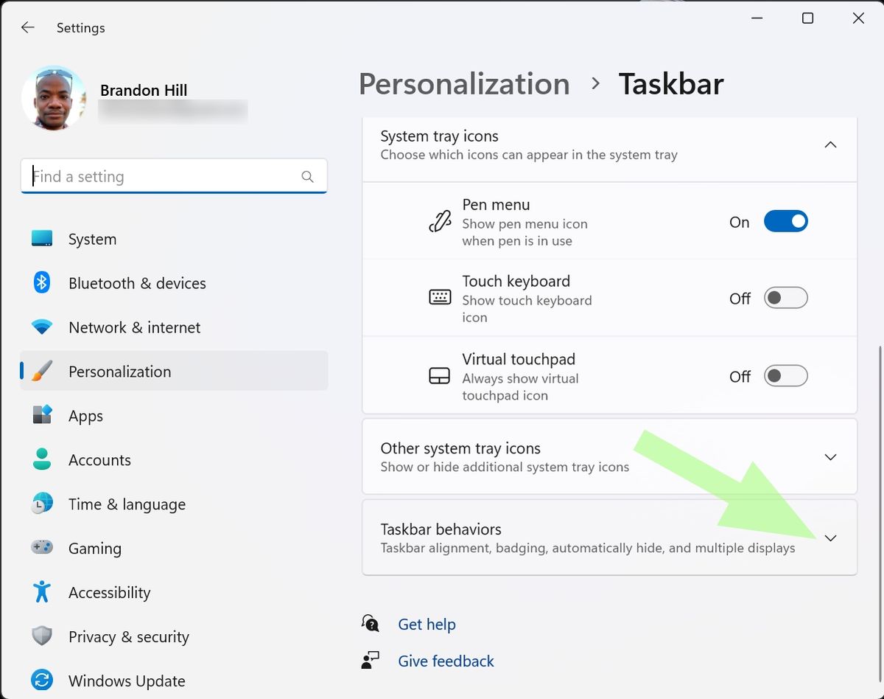Enable the Touch keyboard toggle
Viewport: 884px width, 699px height.
[x=785, y=298]
